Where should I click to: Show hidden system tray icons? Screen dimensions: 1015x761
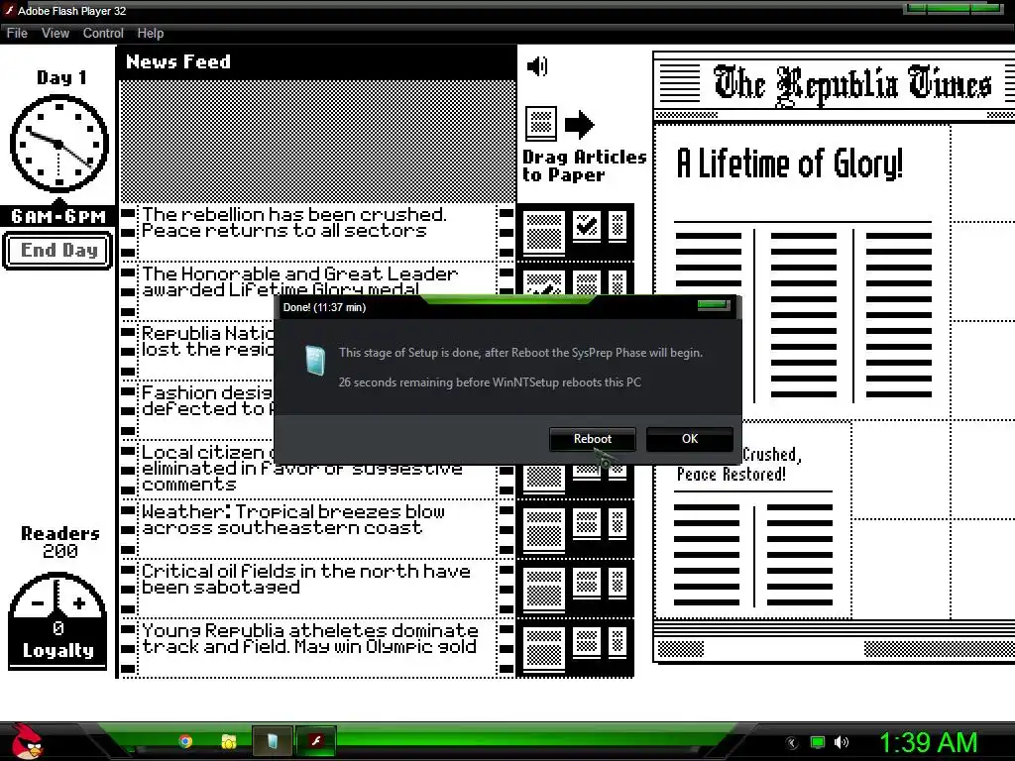pos(792,743)
